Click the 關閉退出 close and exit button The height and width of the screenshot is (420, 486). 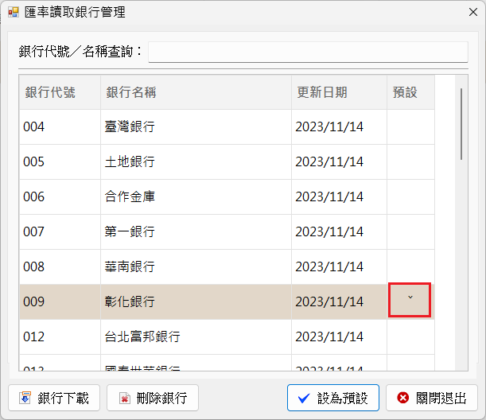point(432,398)
